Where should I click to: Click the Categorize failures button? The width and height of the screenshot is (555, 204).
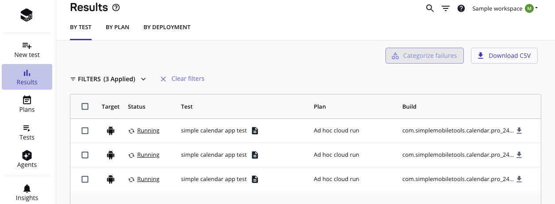pyautogui.click(x=424, y=56)
